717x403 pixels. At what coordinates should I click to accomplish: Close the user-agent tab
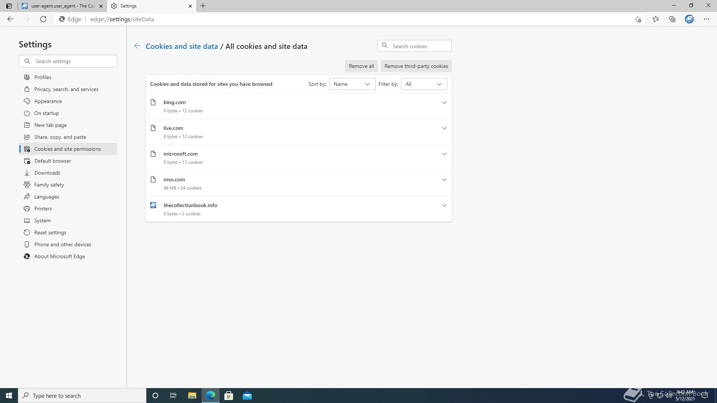coord(101,6)
